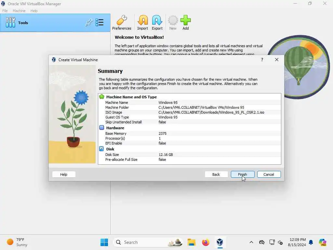Open the notifications bell icon
Viewport: 333px width, 250px height.
tap(311, 242)
